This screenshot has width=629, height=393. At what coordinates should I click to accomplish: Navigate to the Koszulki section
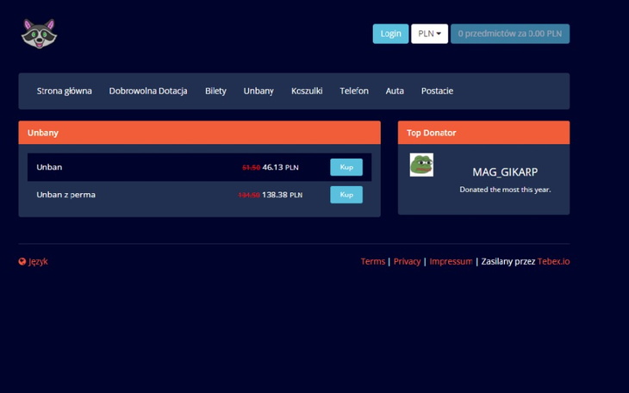[x=307, y=90]
